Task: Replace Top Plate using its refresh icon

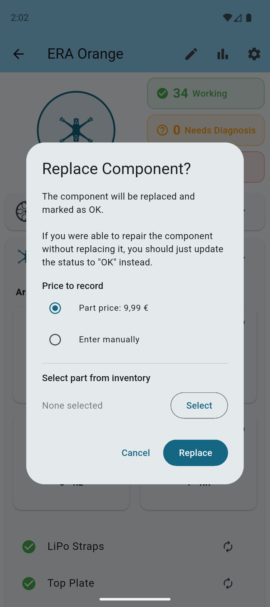Action: tap(228, 583)
